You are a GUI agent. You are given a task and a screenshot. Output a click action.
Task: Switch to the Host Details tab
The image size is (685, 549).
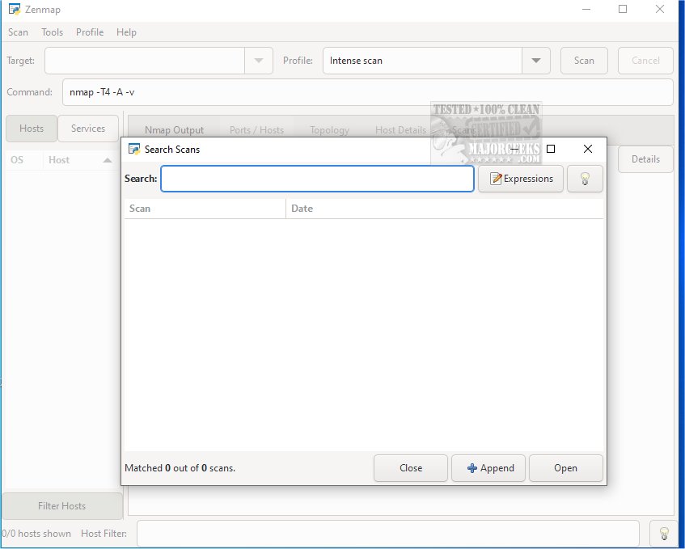point(400,130)
